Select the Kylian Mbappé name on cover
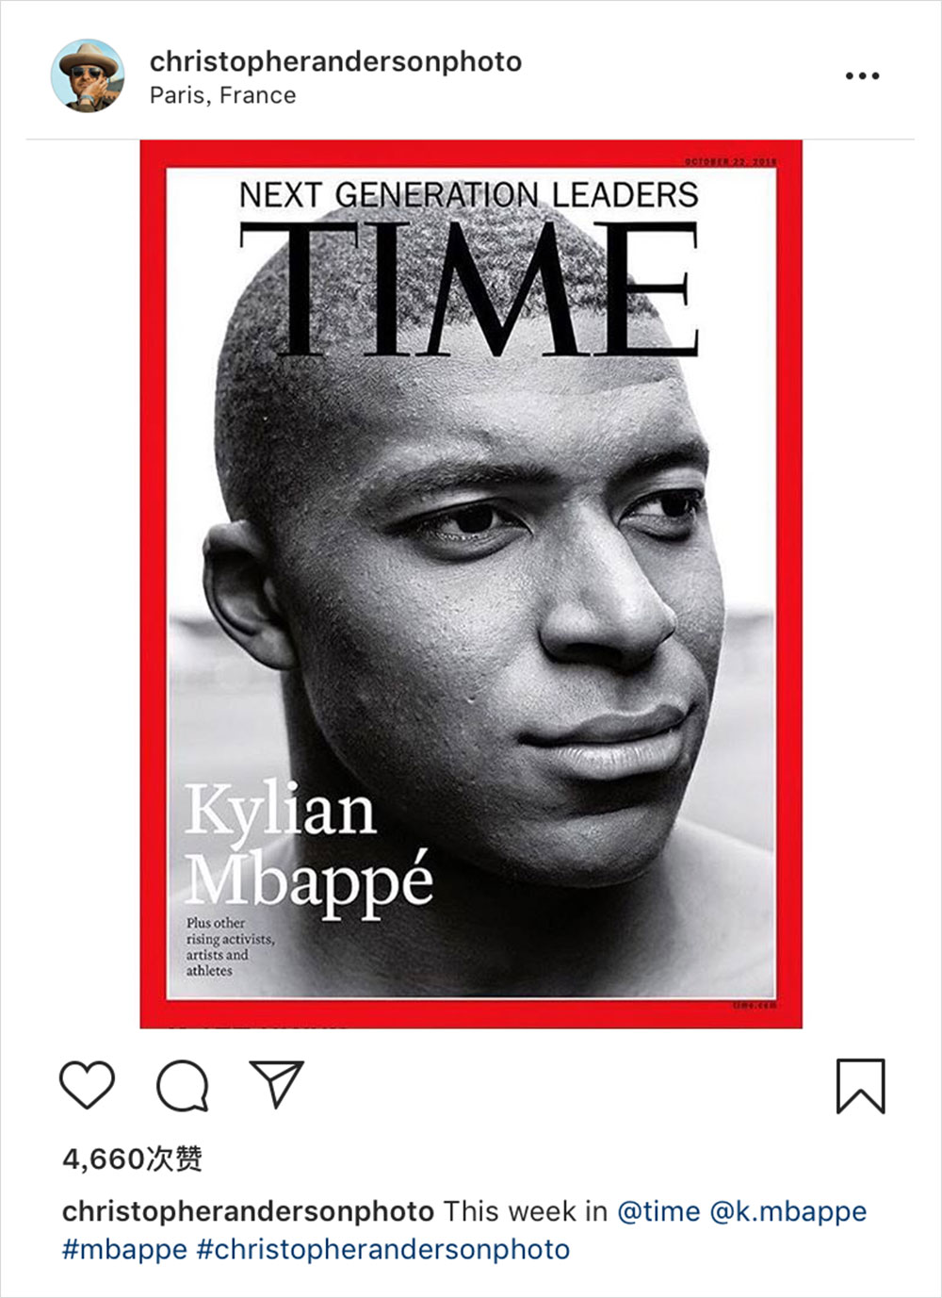Screen dimensions: 942x1298 coord(309,846)
